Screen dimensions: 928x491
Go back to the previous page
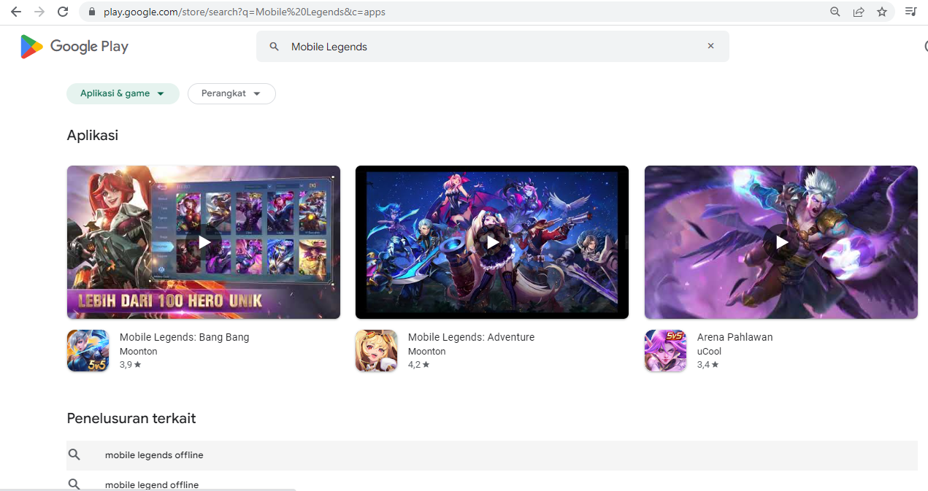pyautogui.click(x=16, y=12)
